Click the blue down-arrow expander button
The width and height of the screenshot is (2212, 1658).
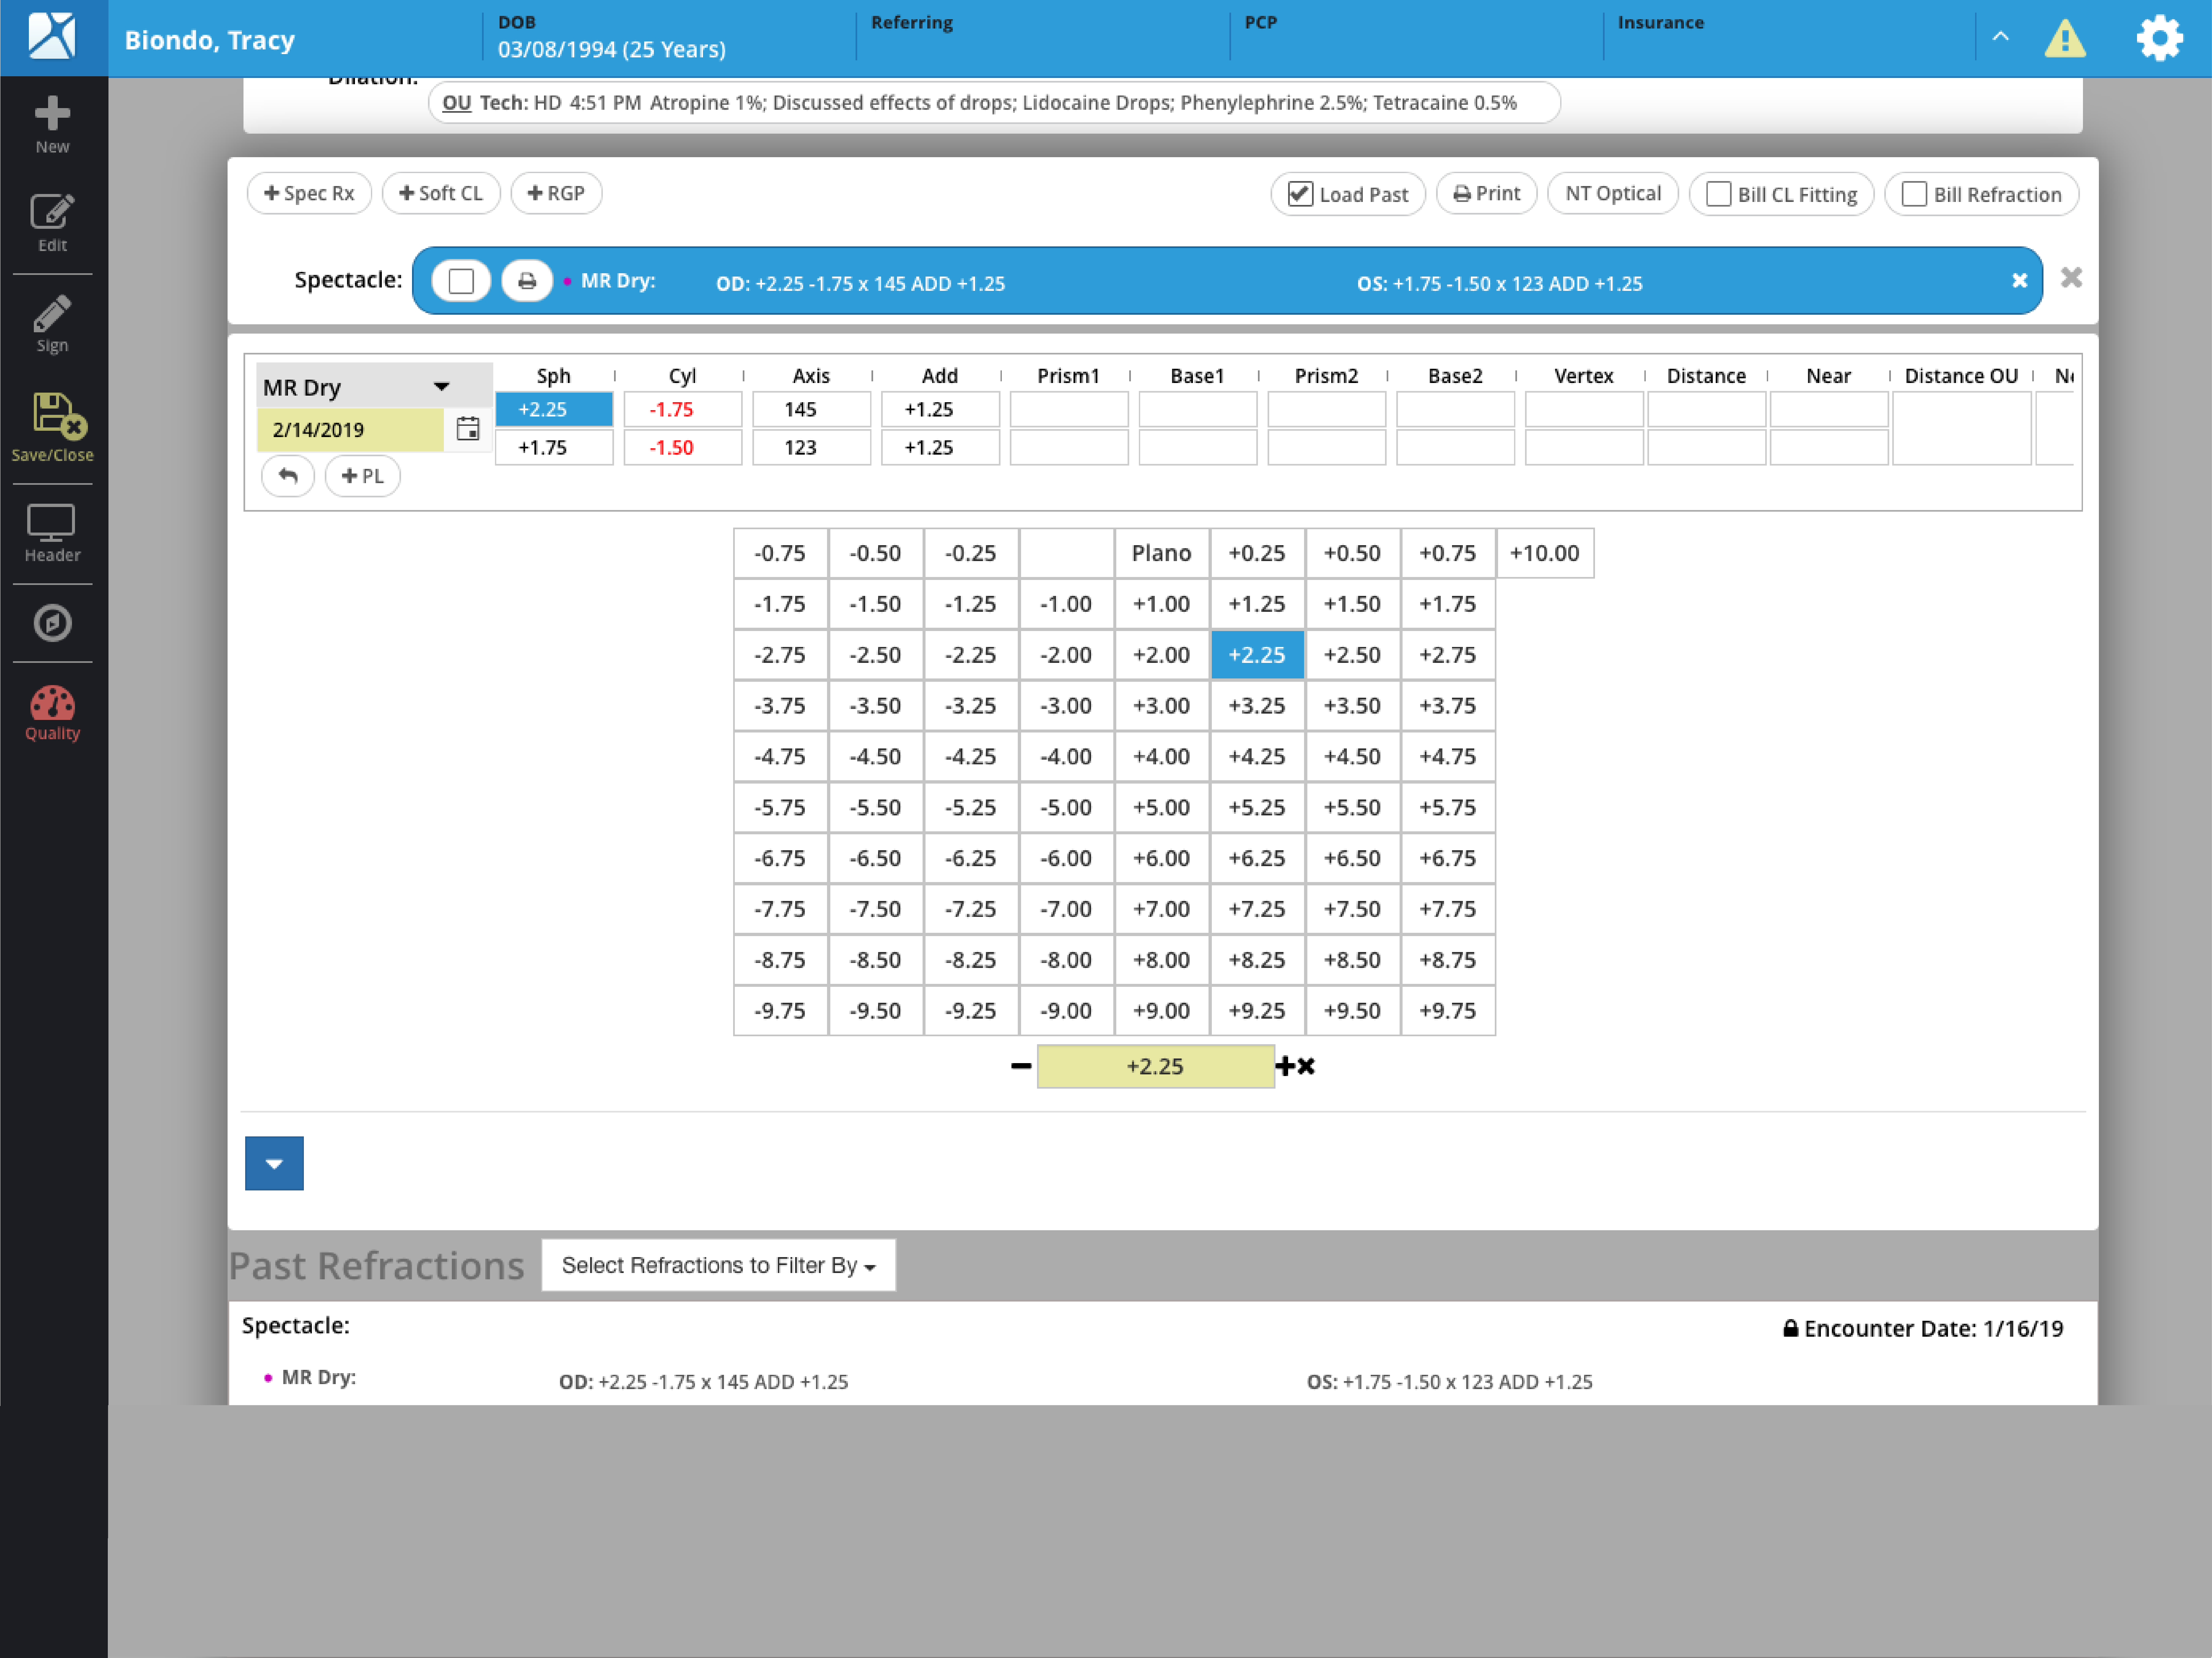tap(274, 1163)
